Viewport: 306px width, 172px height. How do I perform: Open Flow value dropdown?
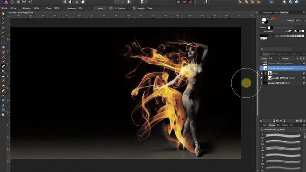tap(65, 8)
